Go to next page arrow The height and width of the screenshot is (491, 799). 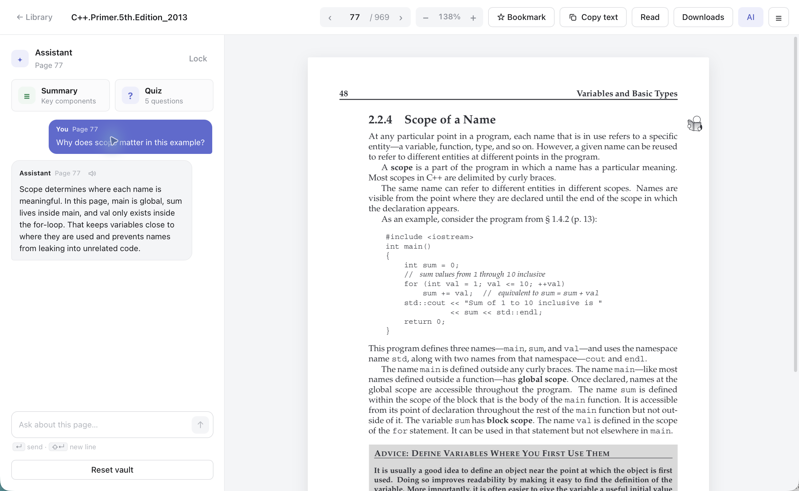(x=401, y=17)
